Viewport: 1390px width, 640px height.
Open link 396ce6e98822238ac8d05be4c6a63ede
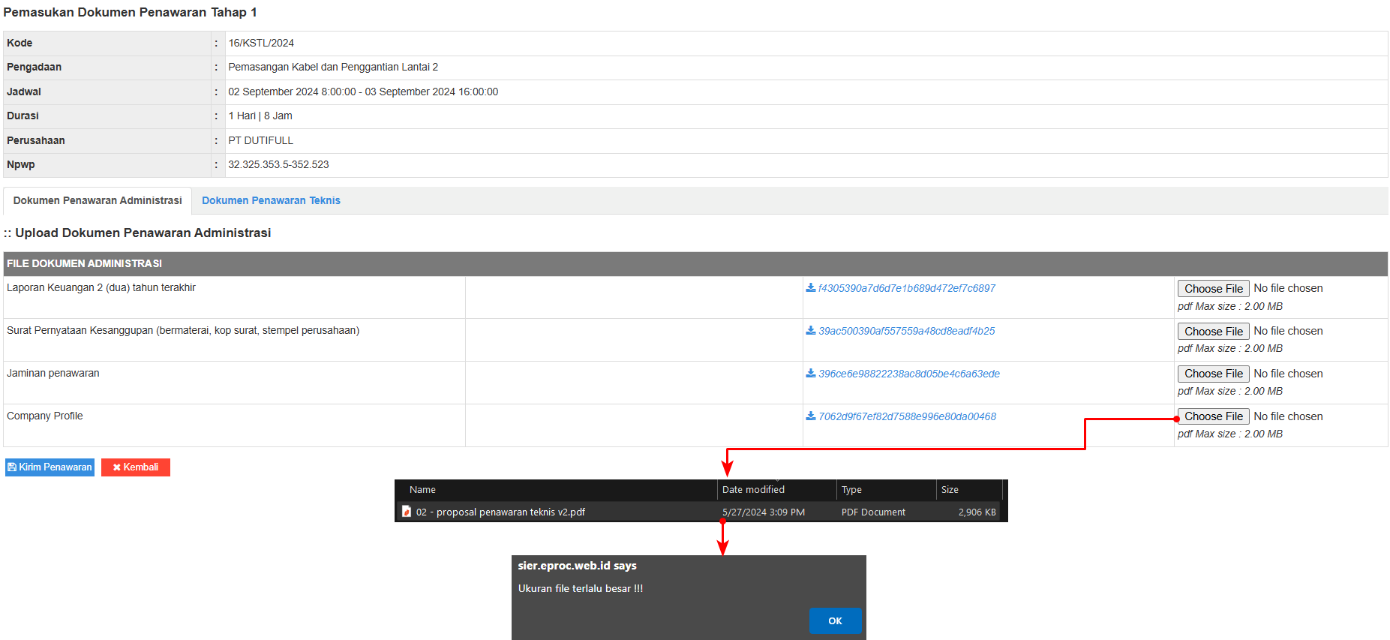tap(908, 374)
